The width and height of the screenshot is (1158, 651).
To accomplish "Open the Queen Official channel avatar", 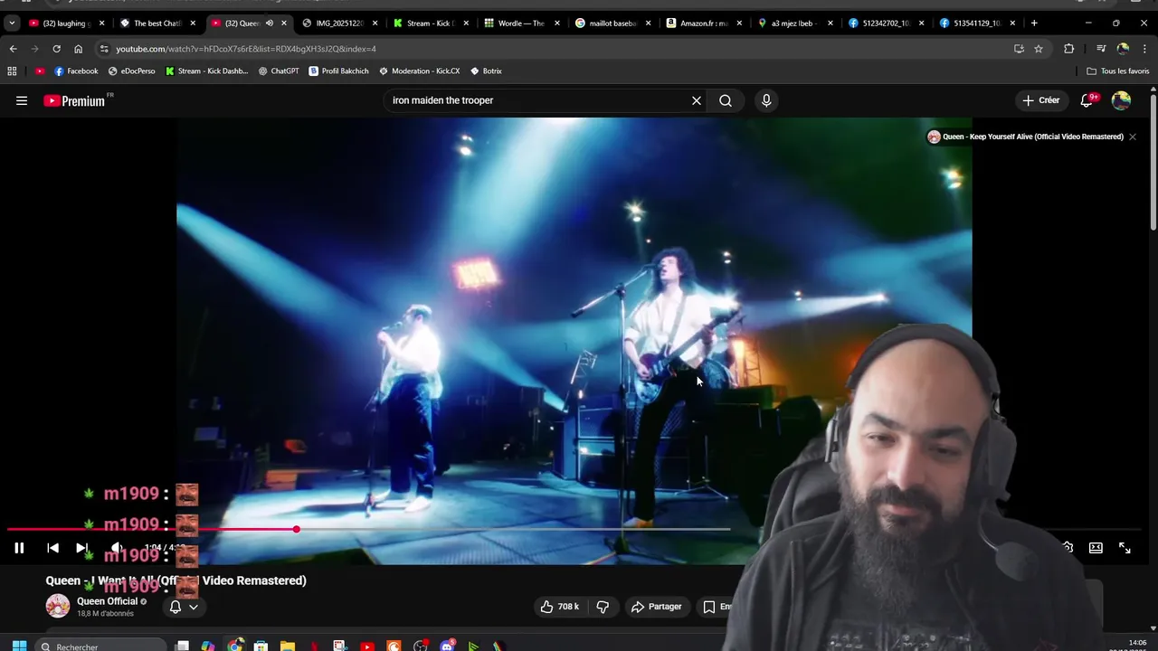I will point(58,606).
